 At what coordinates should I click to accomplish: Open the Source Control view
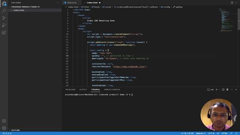tap(4, 18)
